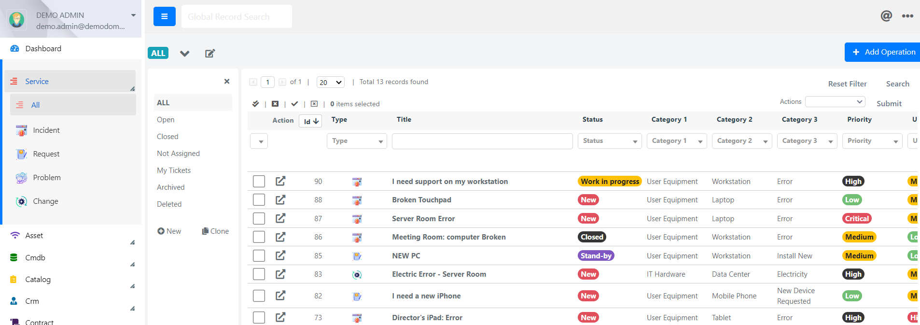Open record 86 via its open icon

pos(280,237)
